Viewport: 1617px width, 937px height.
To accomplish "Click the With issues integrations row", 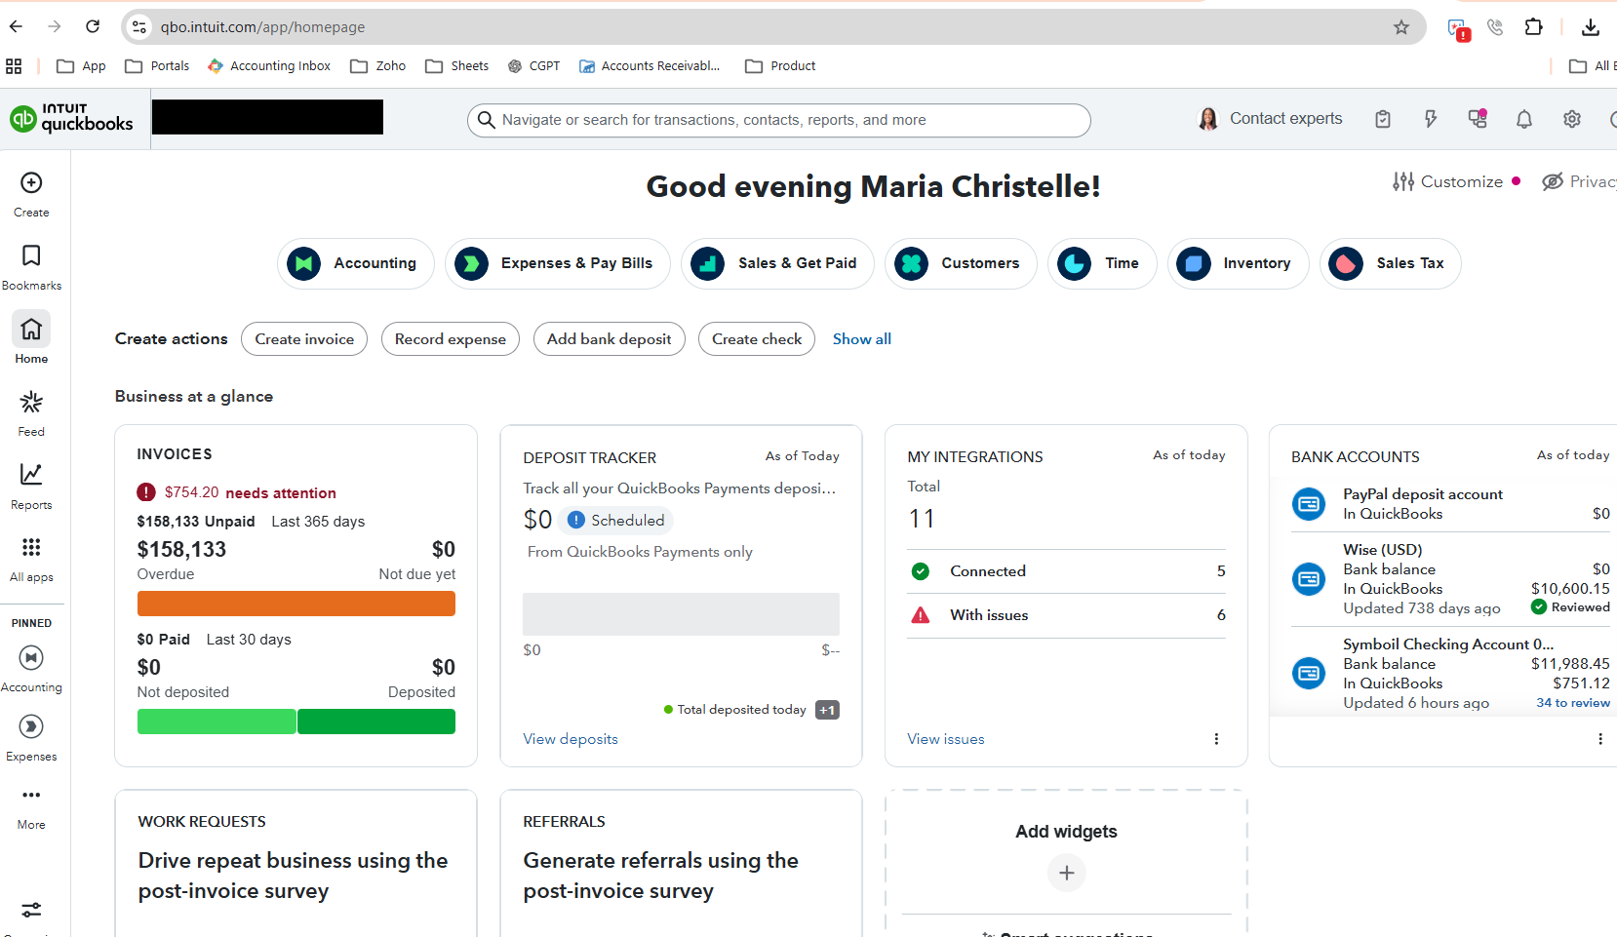I will click(x=1066, y=615).
